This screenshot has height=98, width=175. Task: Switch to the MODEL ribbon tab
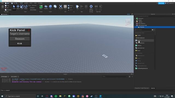(26, 3)
